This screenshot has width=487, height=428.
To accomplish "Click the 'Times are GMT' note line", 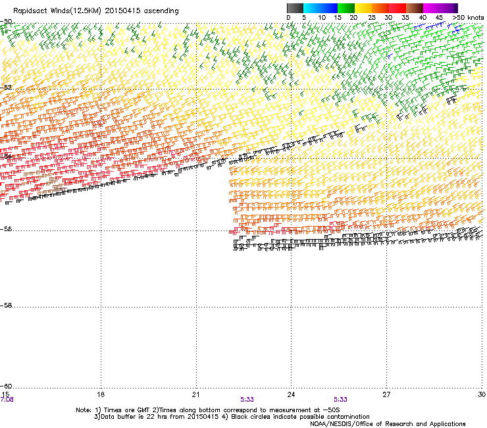I will pos(208,410).
